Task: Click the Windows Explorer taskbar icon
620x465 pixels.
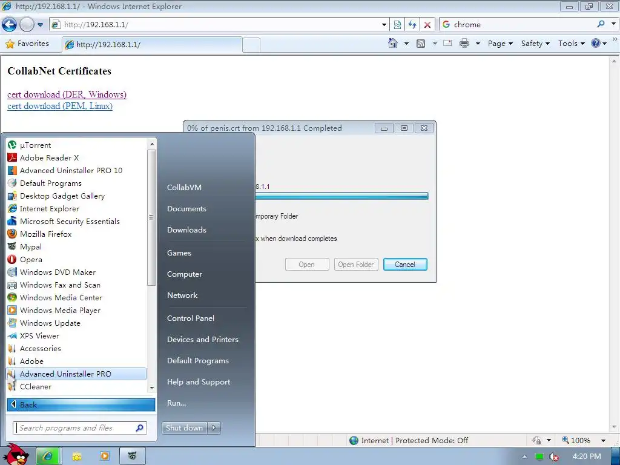Action: 76,457
